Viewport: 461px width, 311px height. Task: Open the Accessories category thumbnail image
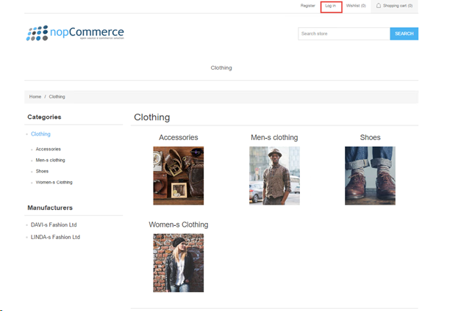tap(178, 175)
